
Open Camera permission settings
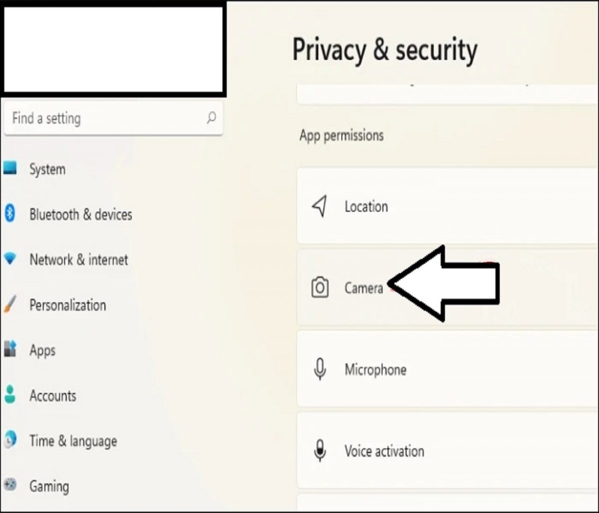coord(363,288)
